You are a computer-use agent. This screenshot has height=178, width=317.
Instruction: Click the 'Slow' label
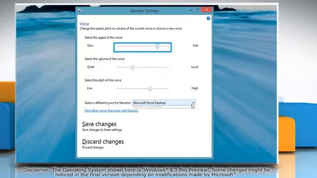tap(90, 45)
